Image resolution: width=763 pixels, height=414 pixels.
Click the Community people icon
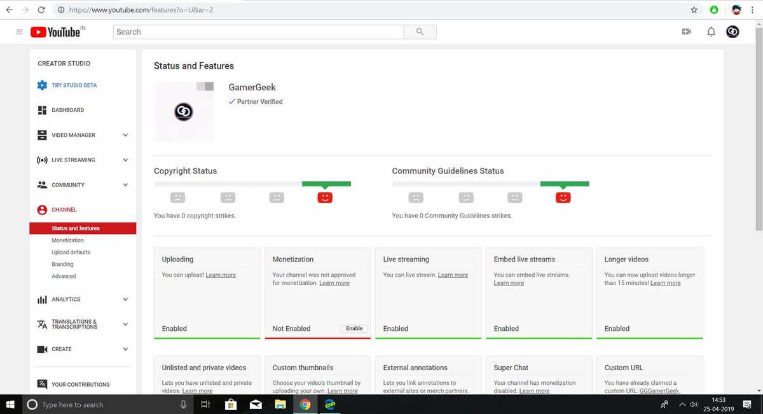pos(42,184)
